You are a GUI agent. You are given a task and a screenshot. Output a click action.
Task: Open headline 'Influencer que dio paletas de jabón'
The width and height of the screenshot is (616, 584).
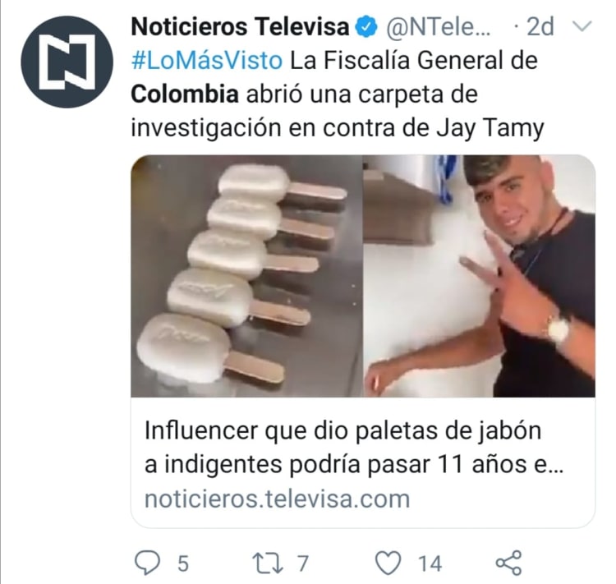(343, 430)
